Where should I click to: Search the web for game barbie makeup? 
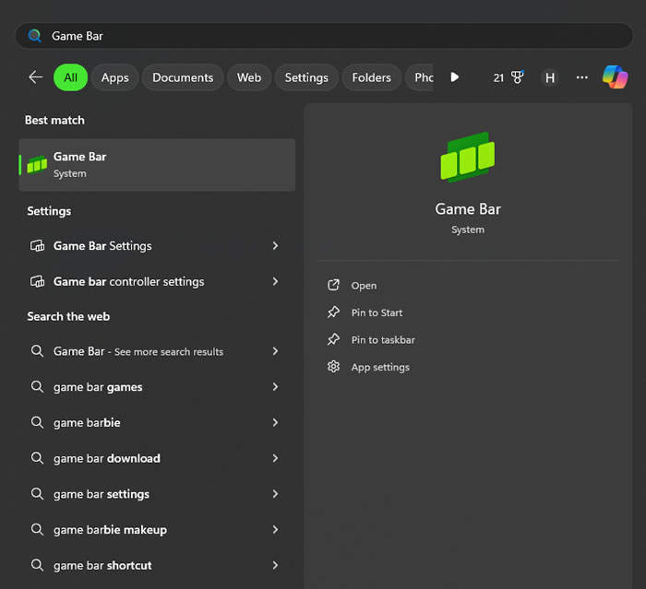point(157,530)
